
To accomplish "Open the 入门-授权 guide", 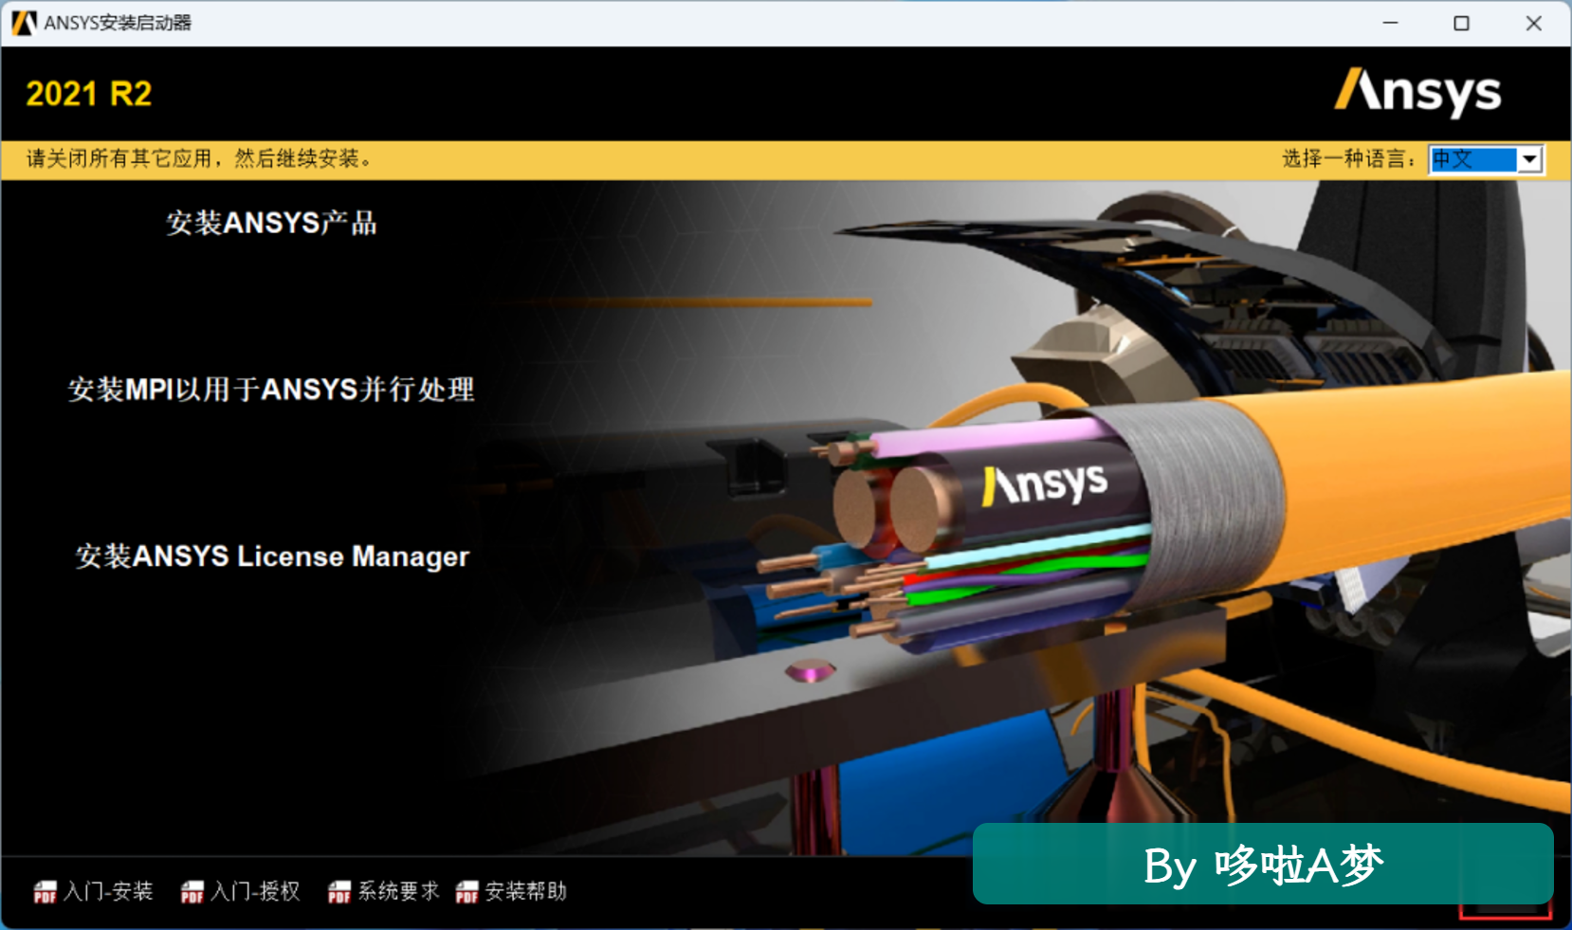I will (x=255, y=891).
